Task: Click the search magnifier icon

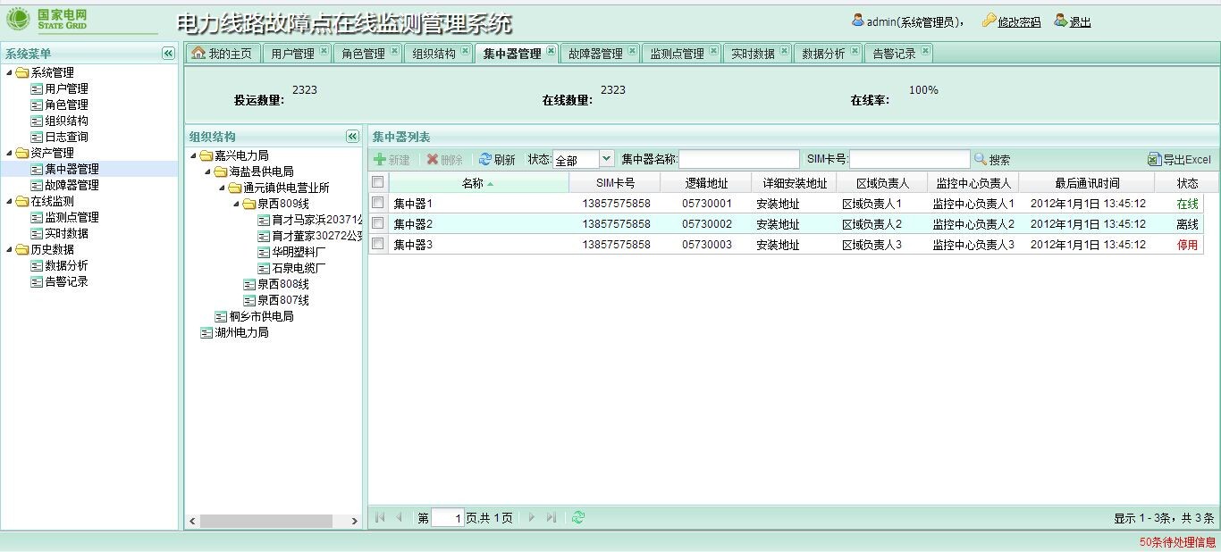Action: (x=981, y=159)
